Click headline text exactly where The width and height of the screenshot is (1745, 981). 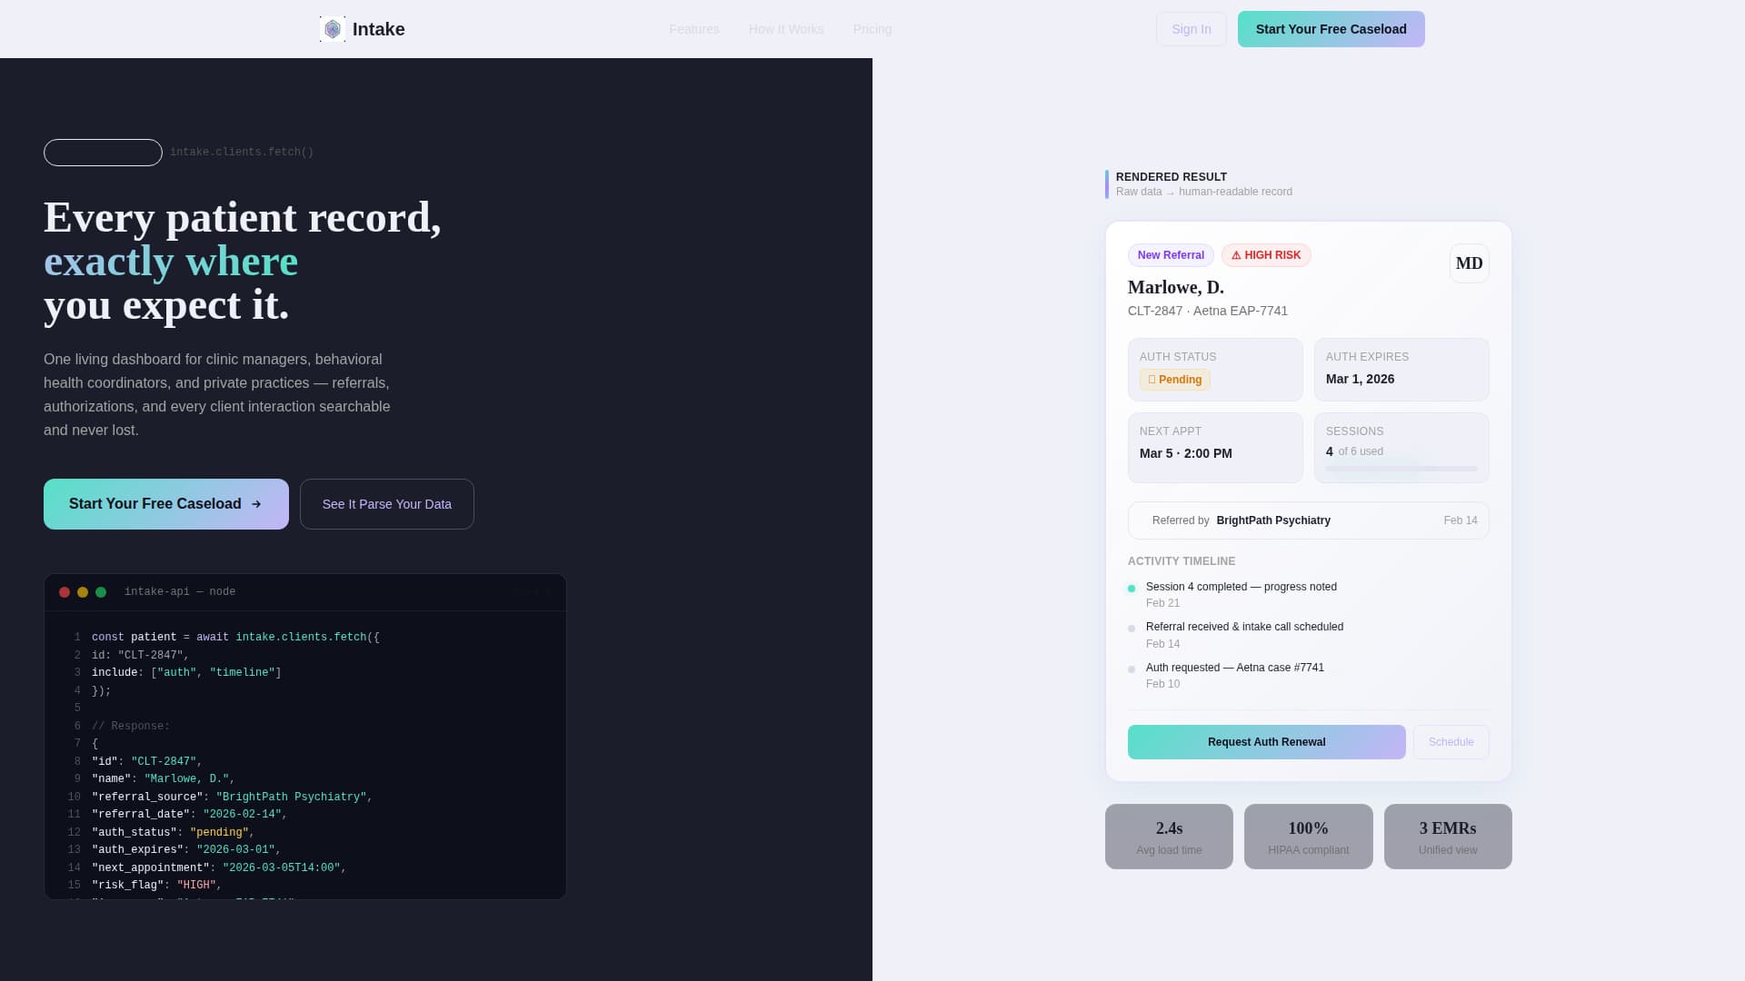click(x=171, y=262)
